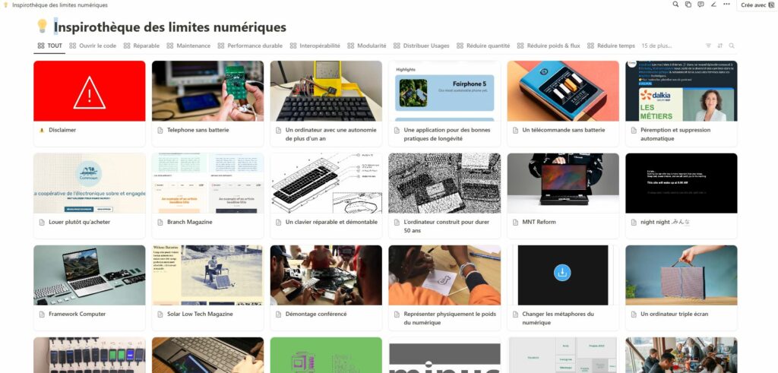Viewport: 778px width, 373px height.
Task: Open the comments icon in the top bar
Action: (701, 5)
